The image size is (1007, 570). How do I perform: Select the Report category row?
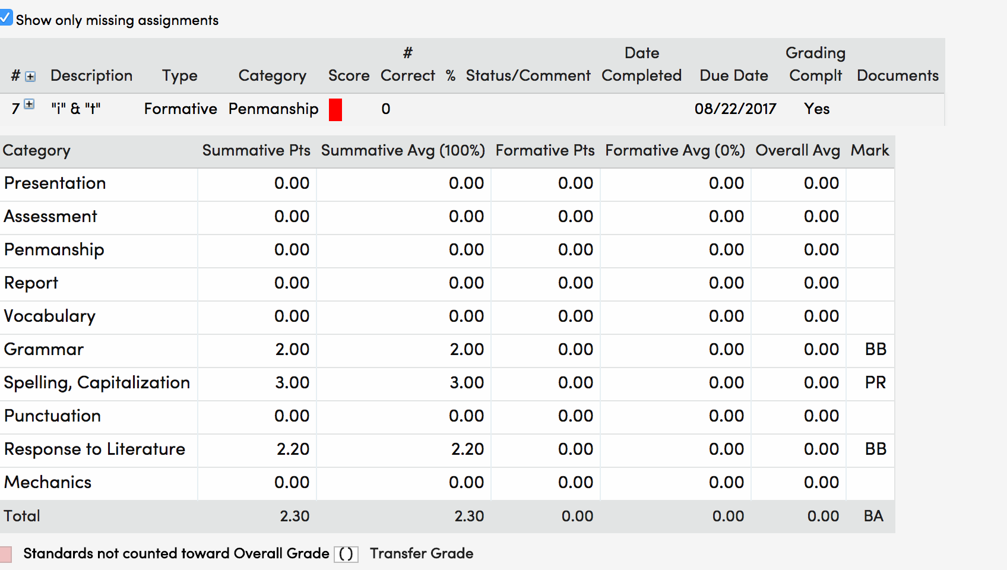447,283
